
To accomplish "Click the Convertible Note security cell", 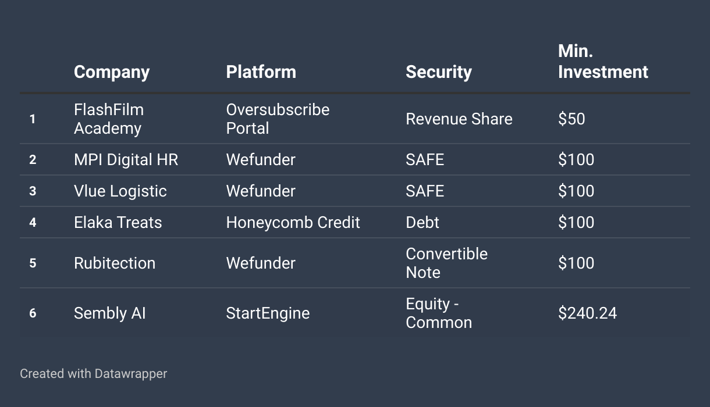I will [x=446, y=263].
